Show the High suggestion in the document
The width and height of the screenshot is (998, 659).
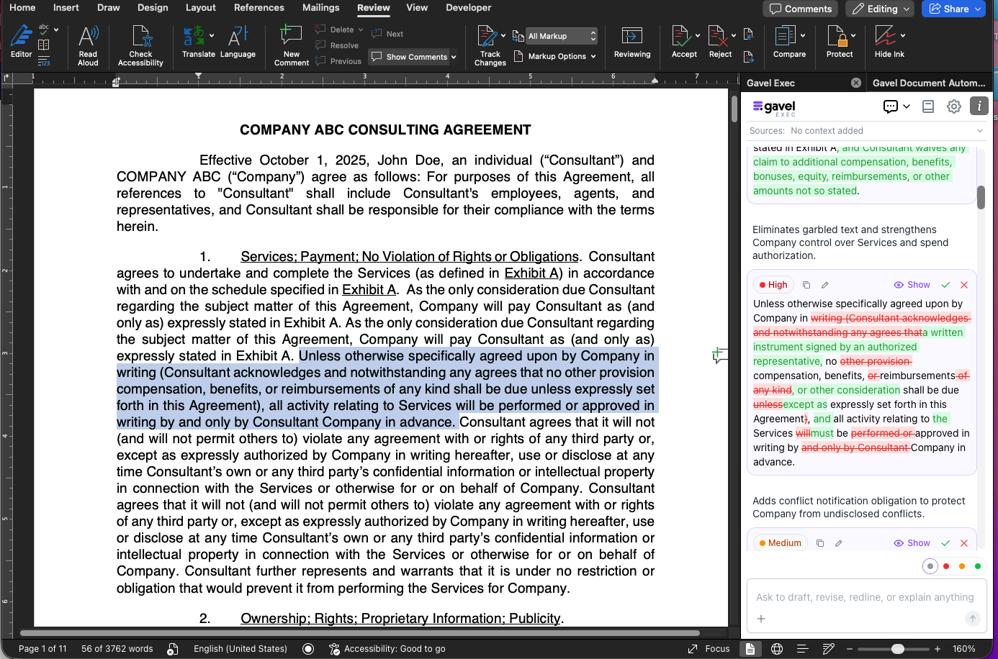[912, 285]
